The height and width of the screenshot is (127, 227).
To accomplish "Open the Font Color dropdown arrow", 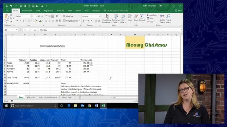I will (x=43, y=21).
